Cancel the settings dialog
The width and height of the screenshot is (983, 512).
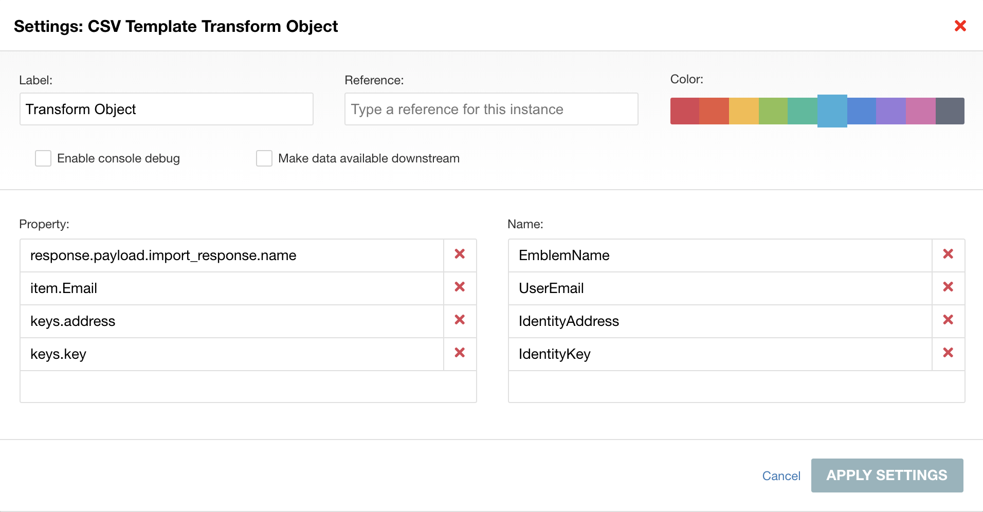781,476
